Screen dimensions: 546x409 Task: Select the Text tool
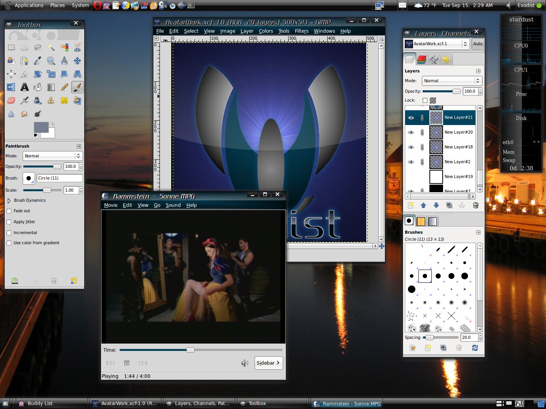(x=24, y=87)
